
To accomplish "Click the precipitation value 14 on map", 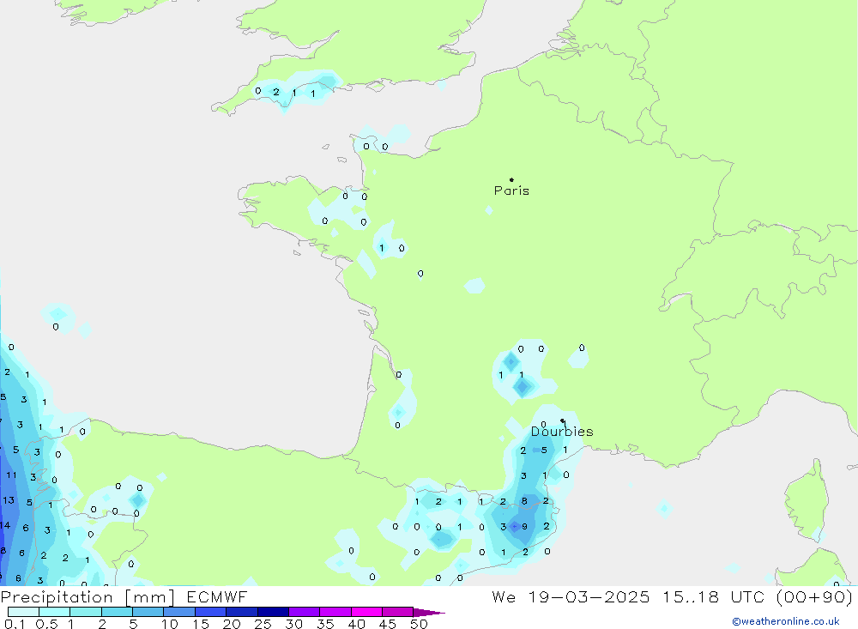I will [4, 525].
